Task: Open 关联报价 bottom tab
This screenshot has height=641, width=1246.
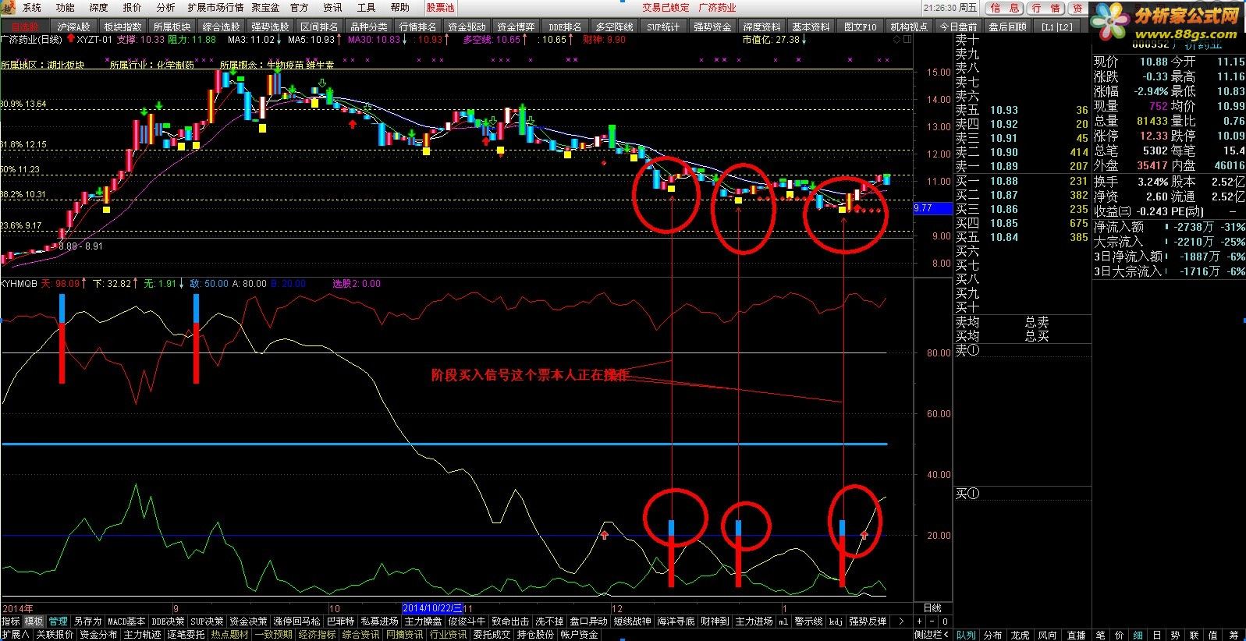Action: pos(55,635)
